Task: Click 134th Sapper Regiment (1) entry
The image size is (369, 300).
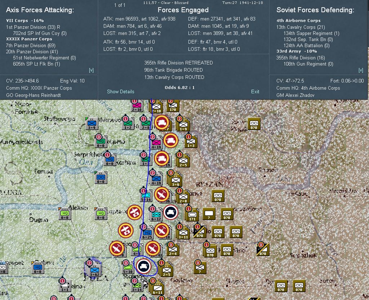Action: [x=311, y=33]
